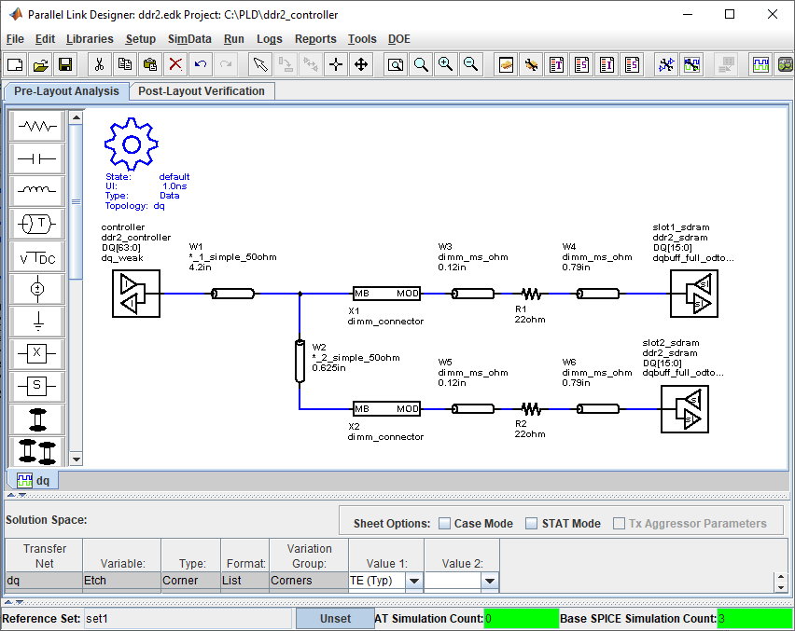Enable the Case Mode checkbox
795x631 pixels.
[445, 524]
